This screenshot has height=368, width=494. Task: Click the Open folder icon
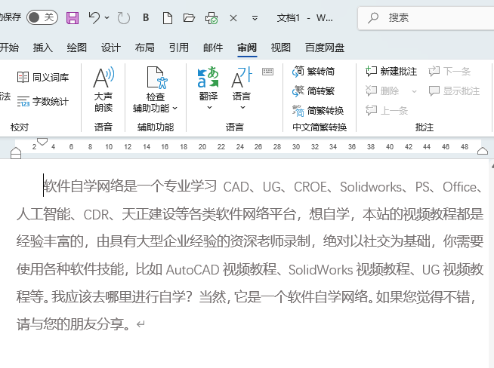[x=189, y=17]
